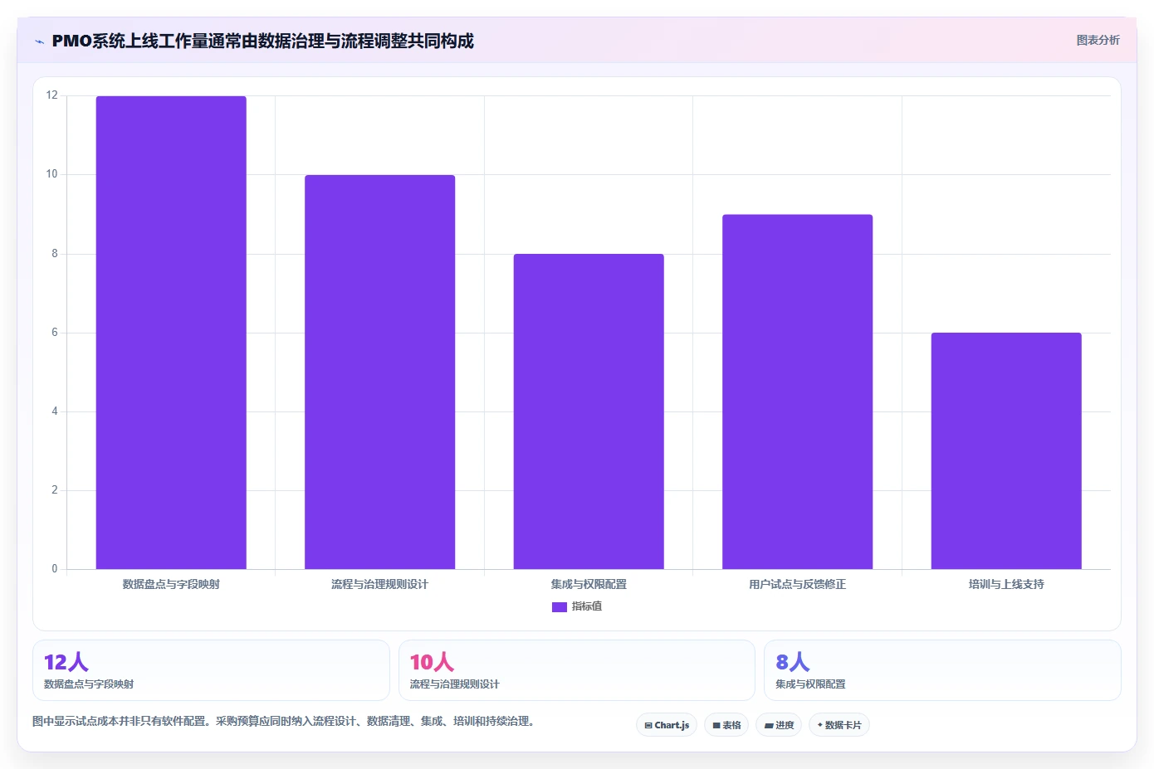Click the small icon before the PMO title
The image size is (1154, 769).
[39, 41]
